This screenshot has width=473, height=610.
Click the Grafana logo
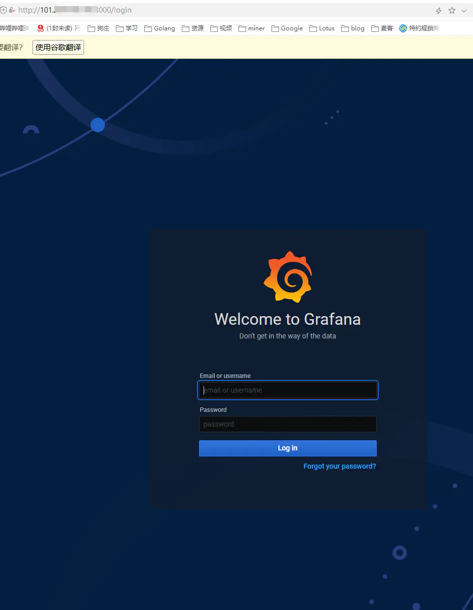288,277
